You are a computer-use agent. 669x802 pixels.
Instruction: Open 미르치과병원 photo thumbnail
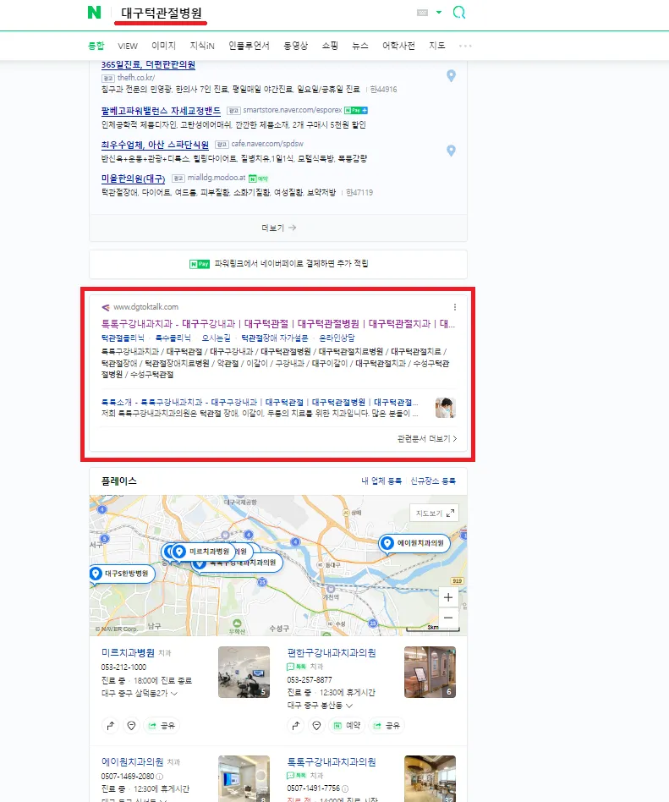click(244, 672)
